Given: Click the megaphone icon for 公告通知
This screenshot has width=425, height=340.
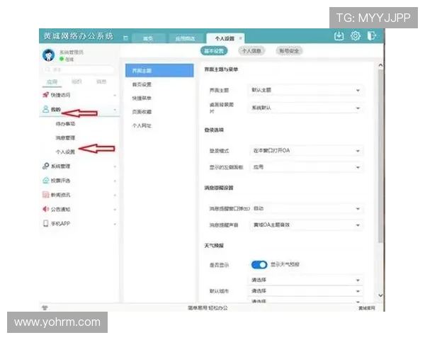Looking at the screenshot, I should pyautogui.click(x=45, y=209).
